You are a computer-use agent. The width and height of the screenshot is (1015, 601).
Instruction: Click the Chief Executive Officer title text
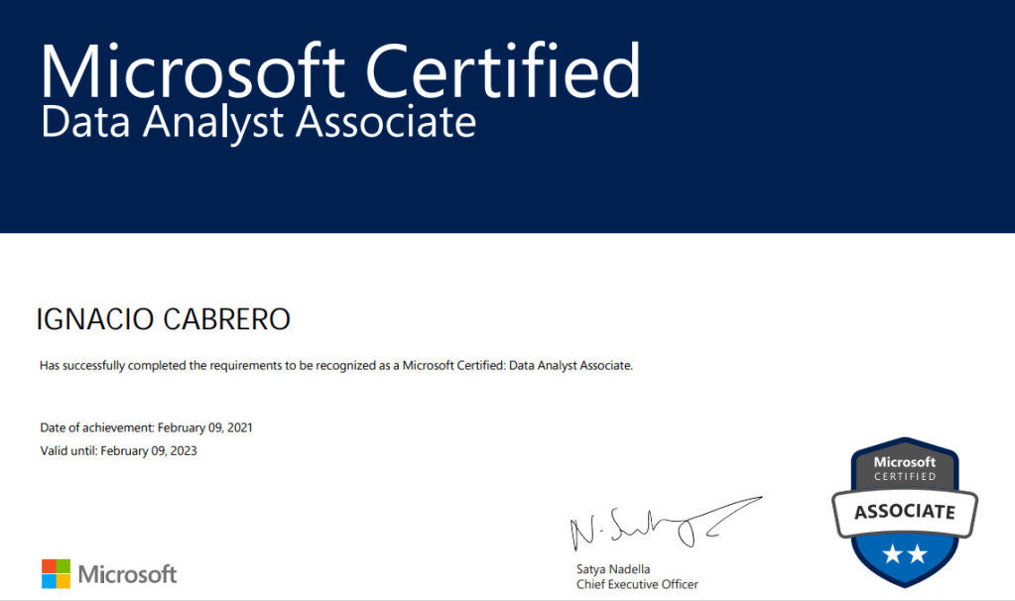[x=637, y=584]
